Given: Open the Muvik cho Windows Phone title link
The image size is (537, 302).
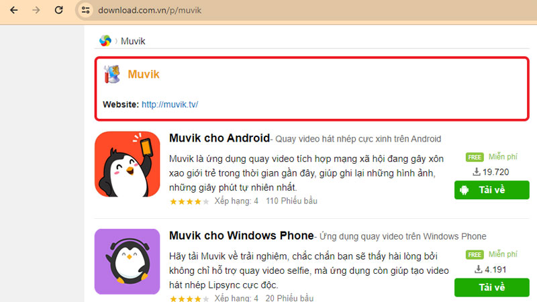Looking at the screenshot, I should coord(242,236).
